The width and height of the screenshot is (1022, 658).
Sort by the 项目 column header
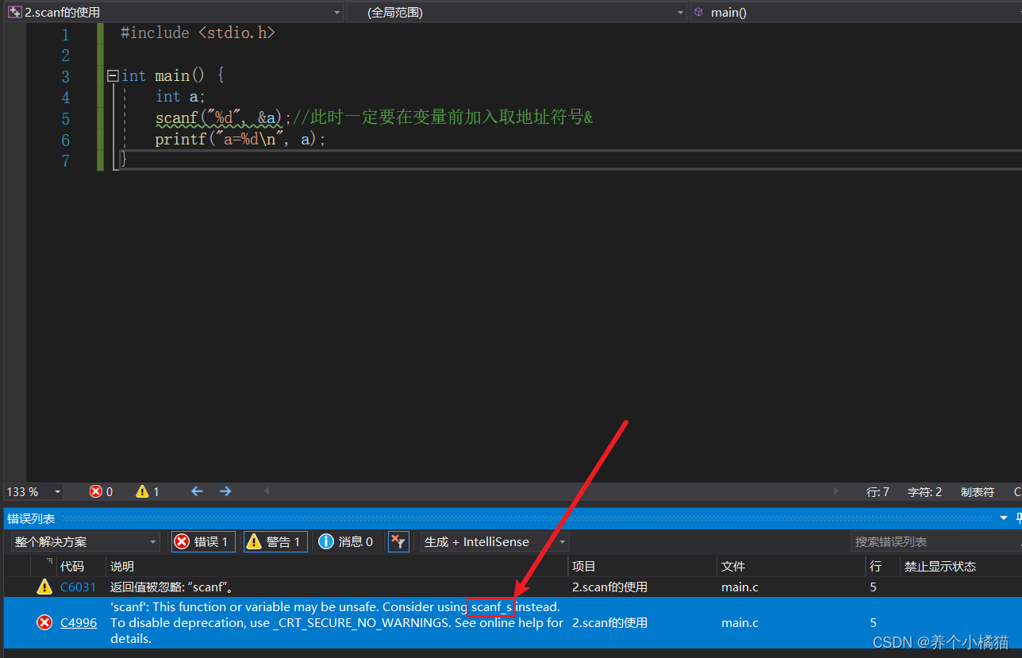coord(643,566)
